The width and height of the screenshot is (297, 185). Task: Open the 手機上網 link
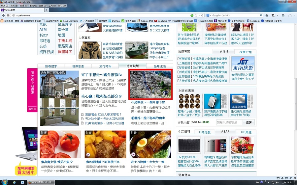pyautogui.click(x=65, y=40)
